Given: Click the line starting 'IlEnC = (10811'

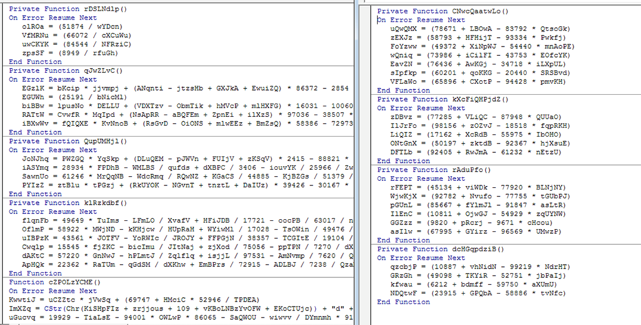Looking at the screenshot, I should 478,214.
